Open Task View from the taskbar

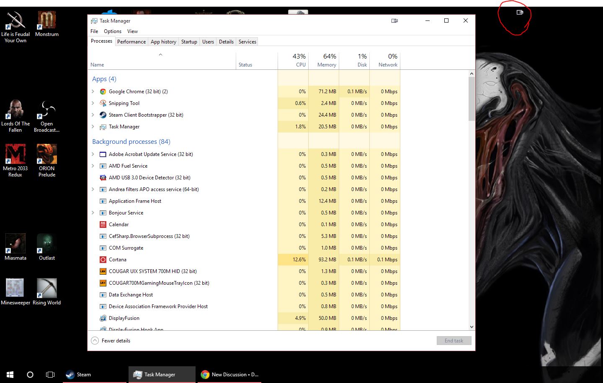coord(50,375)
